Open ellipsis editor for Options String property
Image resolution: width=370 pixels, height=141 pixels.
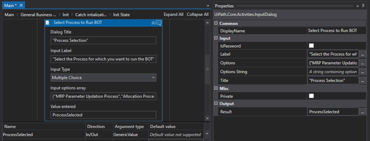(363, 72)
